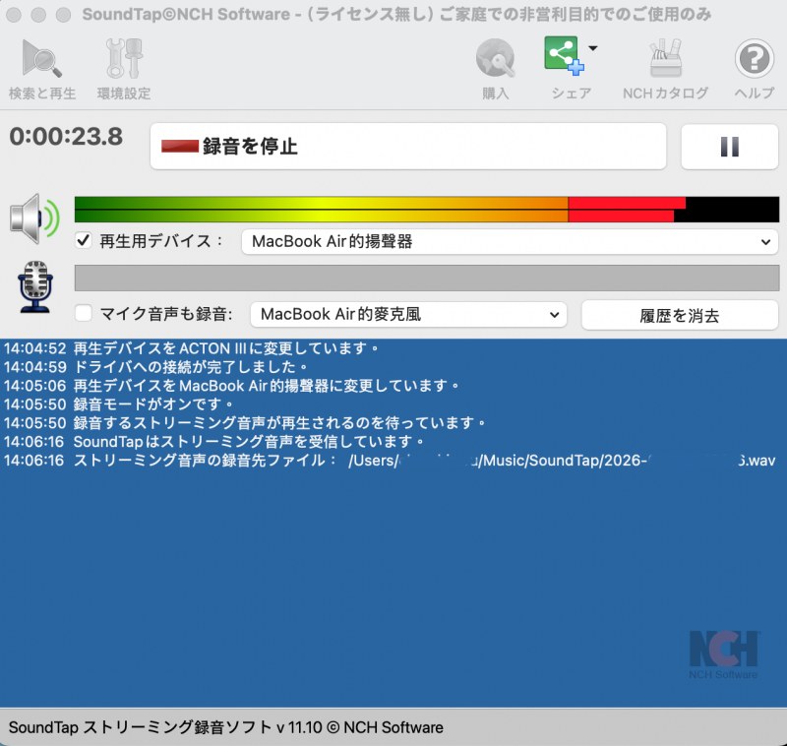
Task: Uncheck the 再生用デバイス checkbox
Action: (x=84, y=240)
